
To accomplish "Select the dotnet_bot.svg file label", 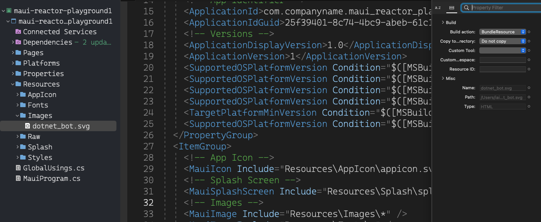I will click(61, 126).
